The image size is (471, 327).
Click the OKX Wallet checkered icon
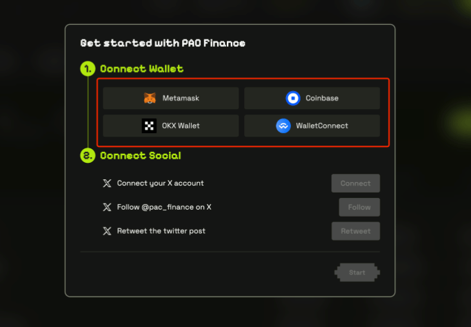(149, 126)
